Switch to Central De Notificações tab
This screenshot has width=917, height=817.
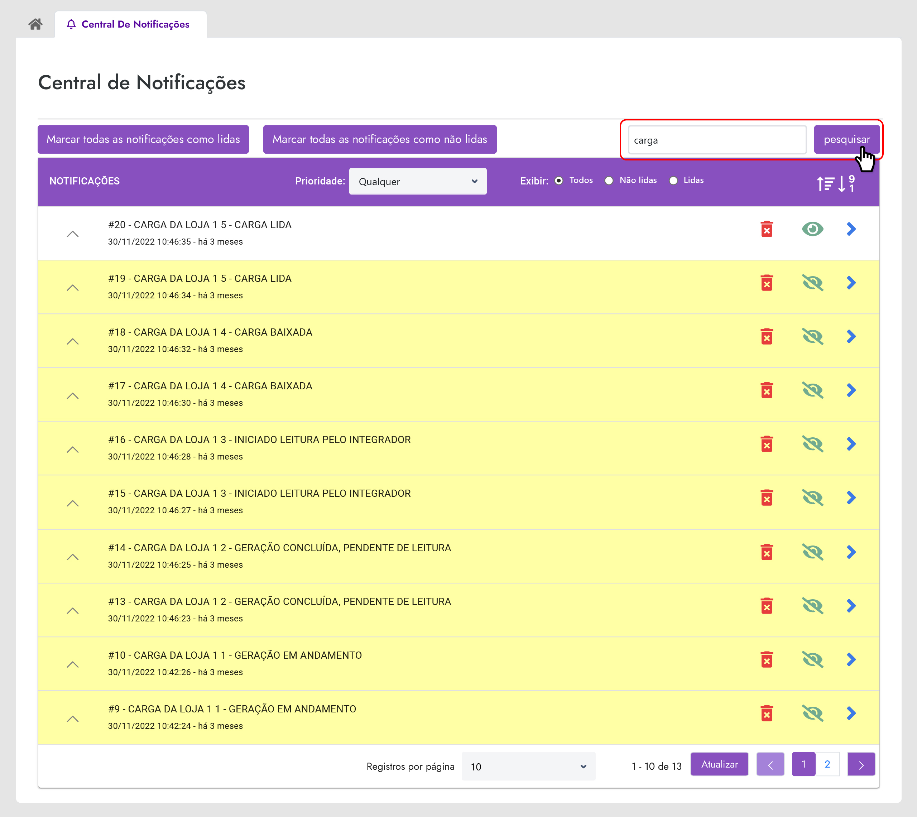click(x=130, y=24)
